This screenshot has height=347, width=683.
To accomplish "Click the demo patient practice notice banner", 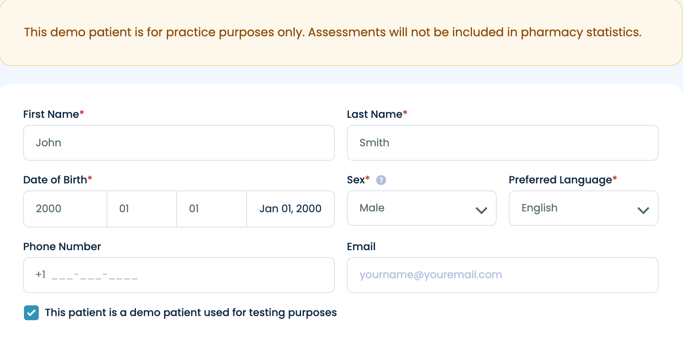I will click(341, 33).
